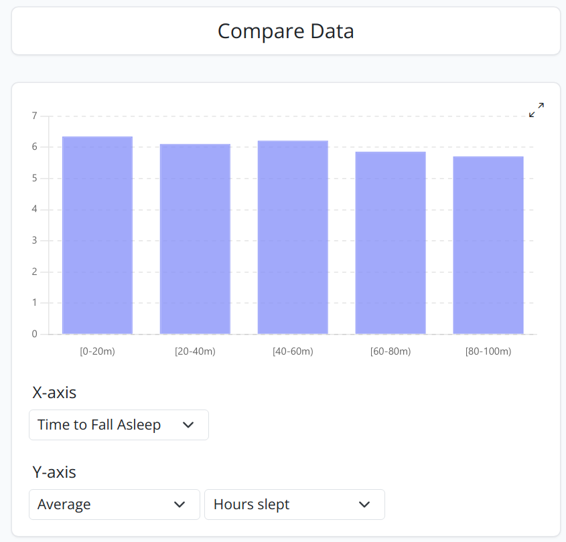Select the [20-40m] bar in chart

[195, 240]
